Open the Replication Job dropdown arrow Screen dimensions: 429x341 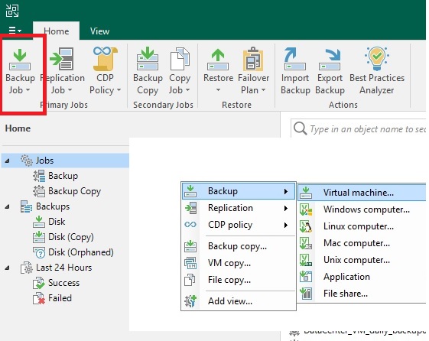pos(70,90)
